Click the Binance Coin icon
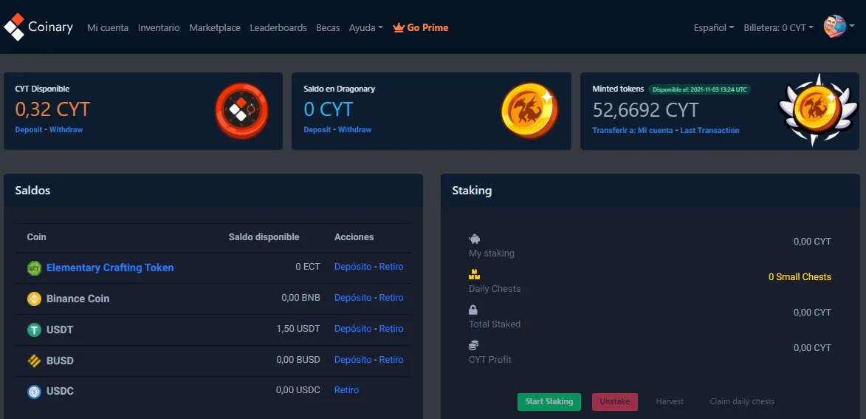The width and height of the screenshot is (866, 419). (34, 299)
